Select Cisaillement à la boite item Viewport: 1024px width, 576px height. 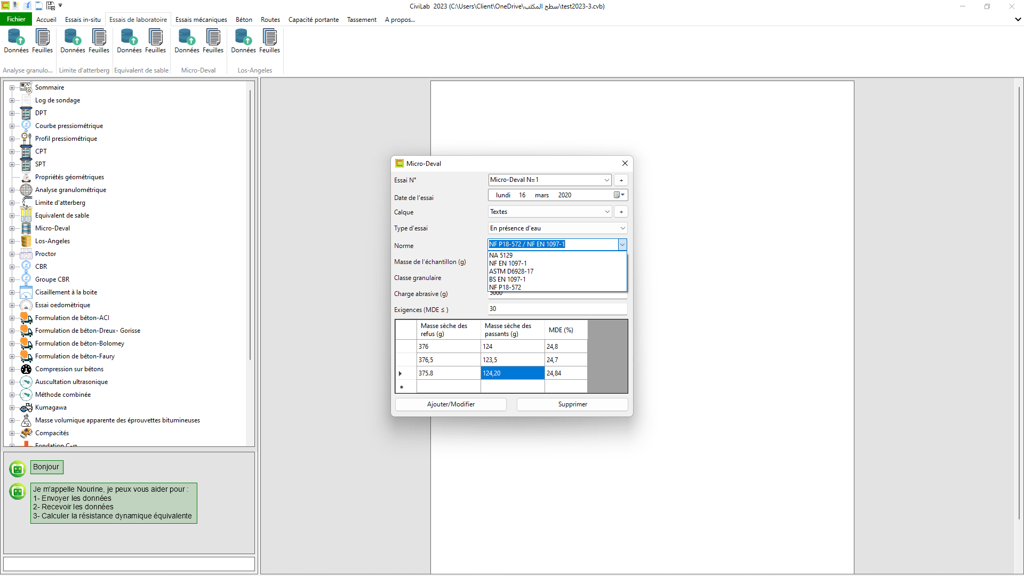pos(66,292)
